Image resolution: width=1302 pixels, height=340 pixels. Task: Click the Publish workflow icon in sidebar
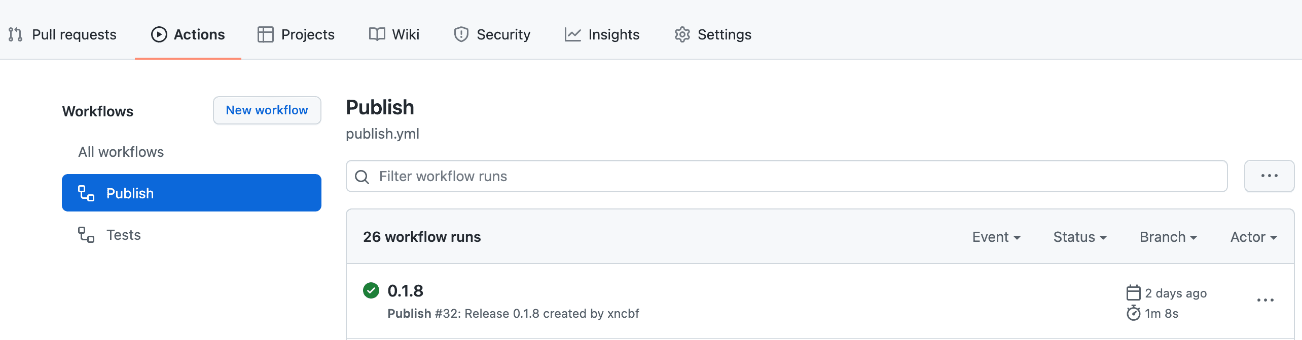[x=86, y=193]
